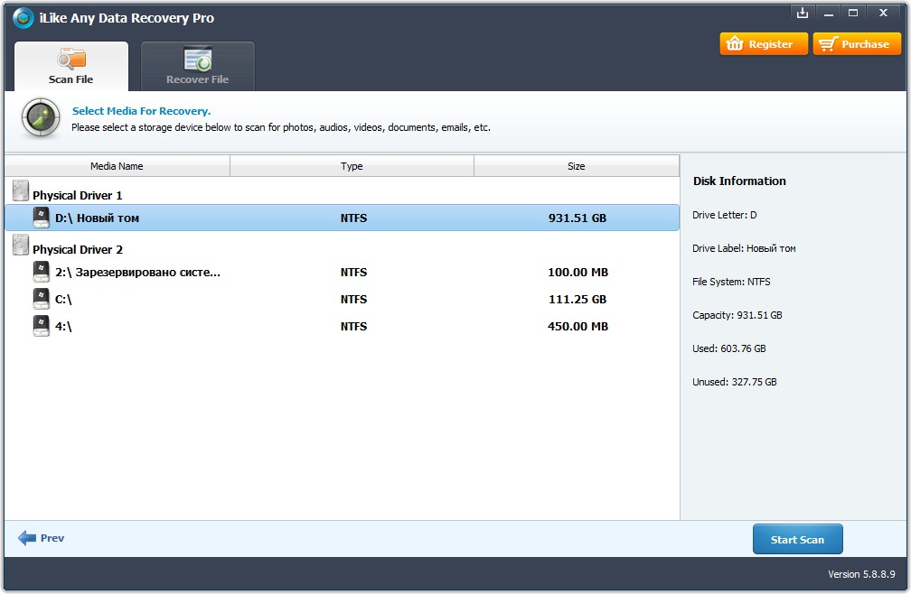Go back using the Prev arrow
Image resolution: width=911 pixels, height=594 pixels.
(x=42, y=538)
